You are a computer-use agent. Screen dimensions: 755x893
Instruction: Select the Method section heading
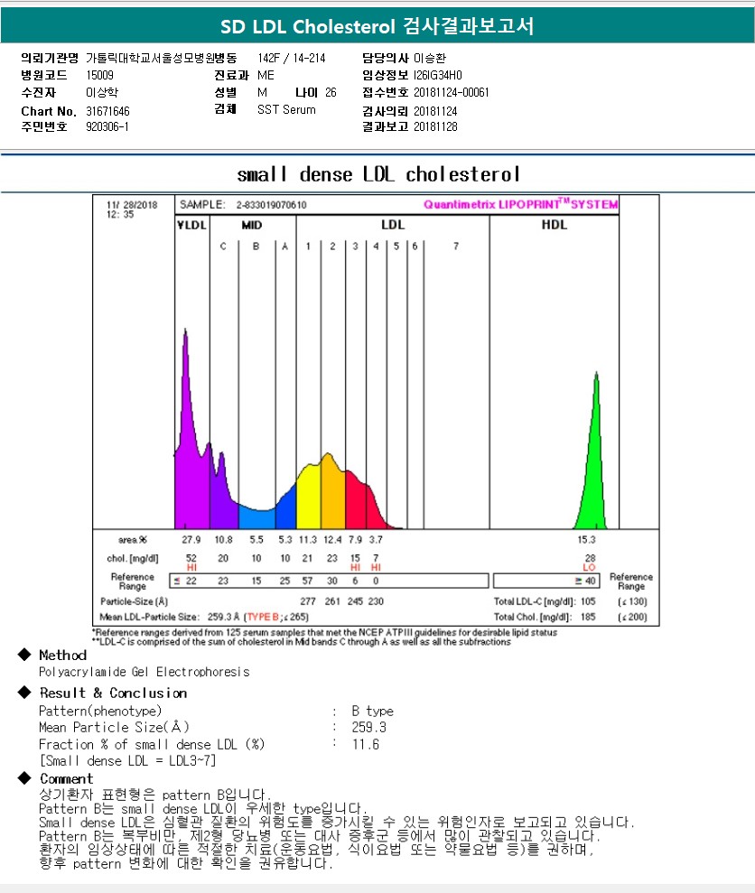point(62,655)
